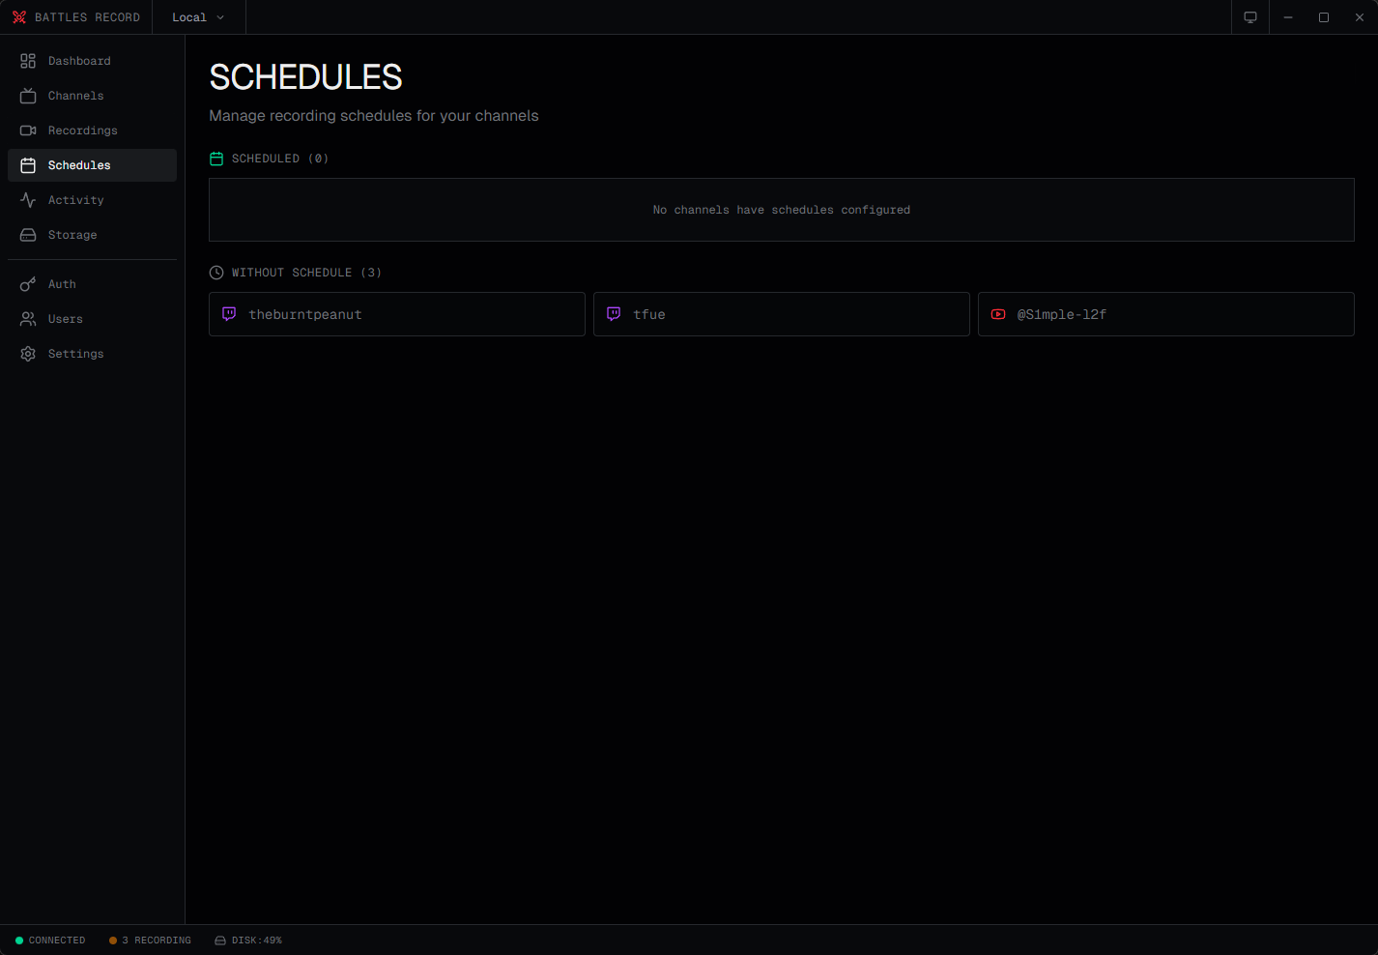Open the Local server dropdown
The width and height of the screenshot is (1378, 955).
[x=196, y=16]
